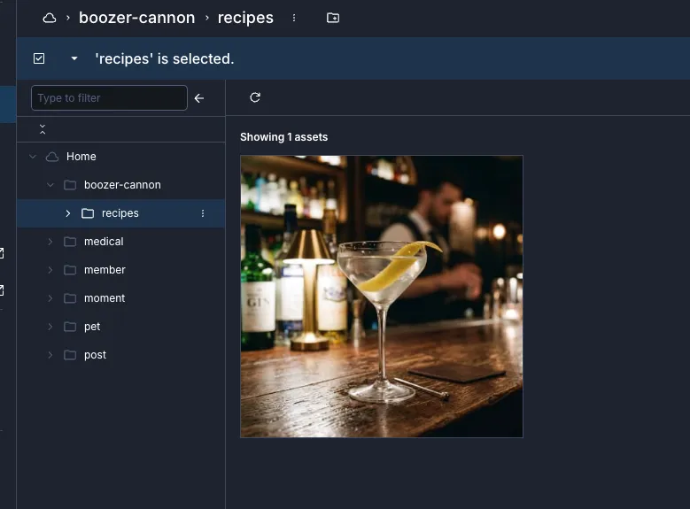The height and width of the screenshot is (509, 690).
Task: Click the moment folder icon
Action: pos(70,298)
